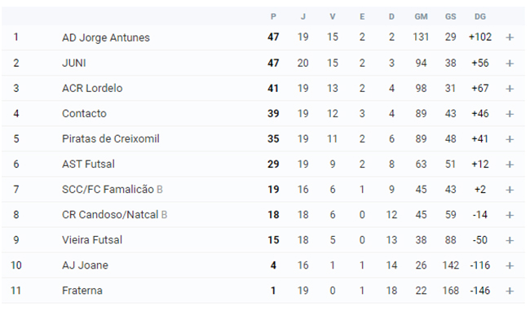Open Fraterna team name link
The height and width of the screenshot is (311, 530).
point(82,291)
